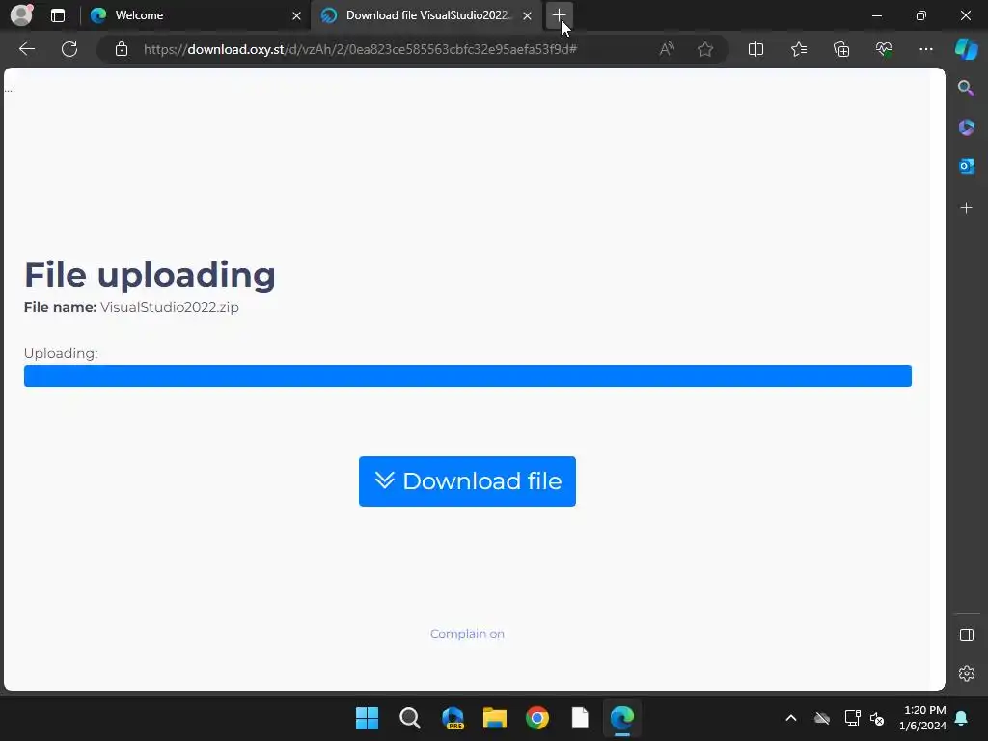Close the Download file VisualStudio2022 tab
988x741 pixels.
(528, 15)
